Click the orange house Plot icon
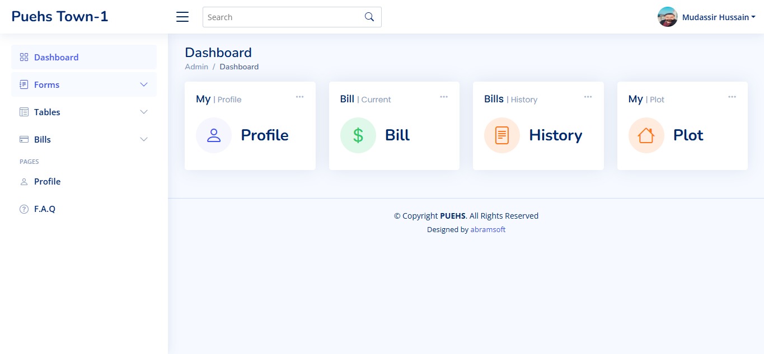This screenshot has height=354, width=764. click(646, 135)
